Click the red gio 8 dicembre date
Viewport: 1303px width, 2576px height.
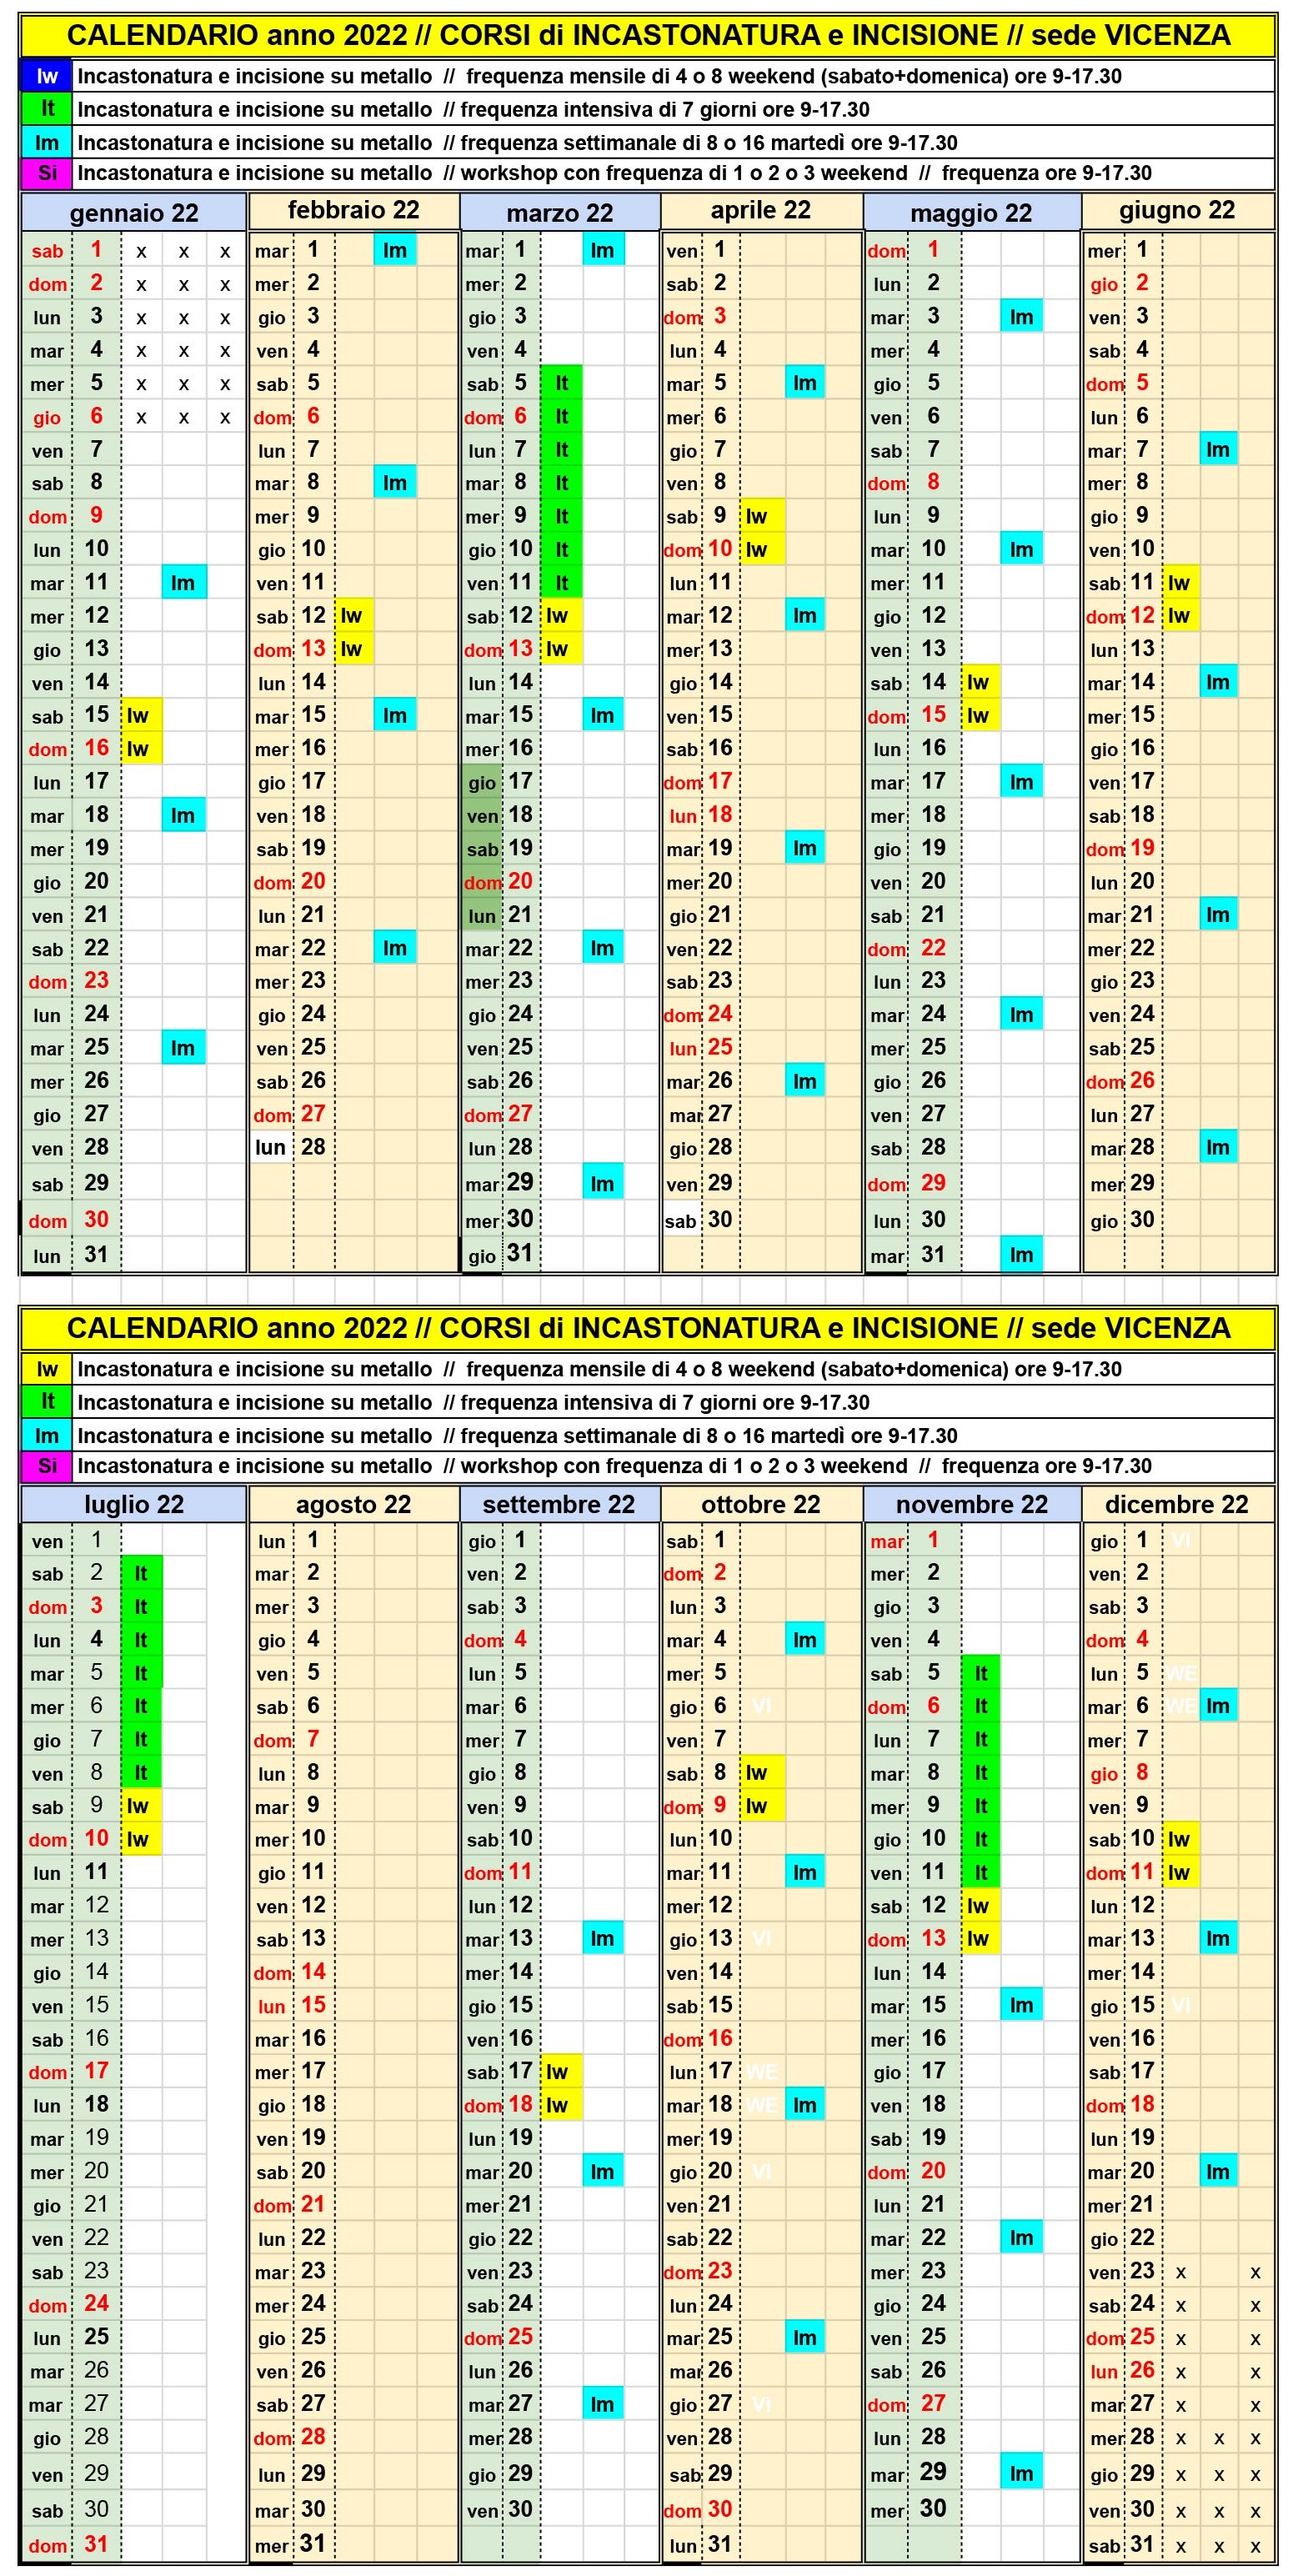[1122, 1773]
